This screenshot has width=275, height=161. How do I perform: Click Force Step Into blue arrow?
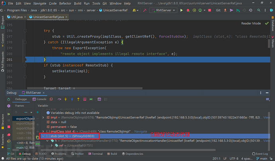[x=72, y=99]
